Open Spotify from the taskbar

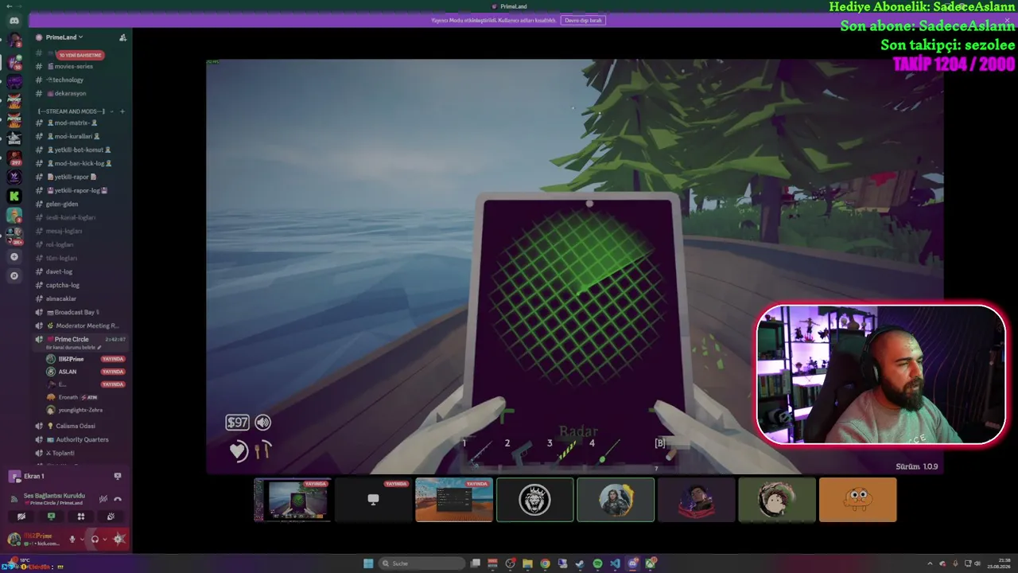point(597,563)
